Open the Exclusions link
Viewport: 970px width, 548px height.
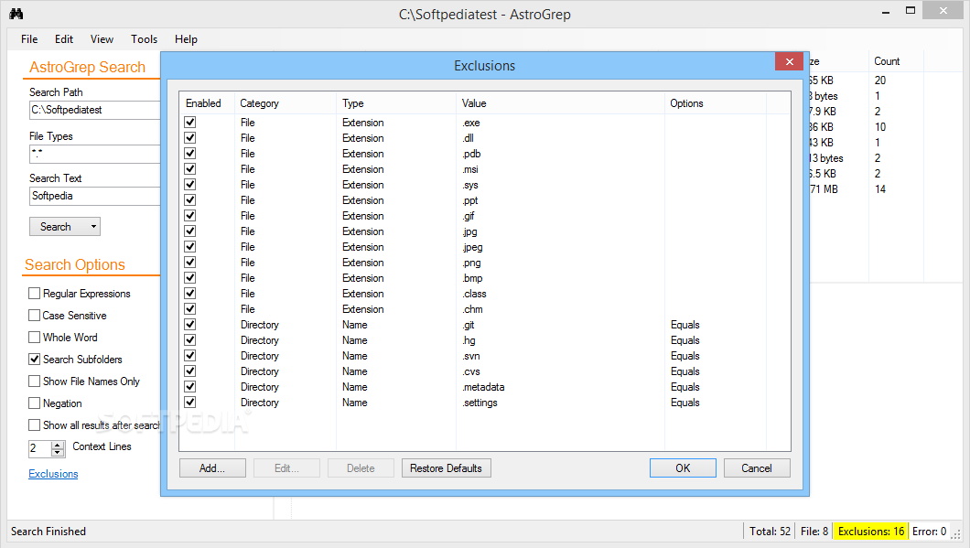click(x=53, y=474)
